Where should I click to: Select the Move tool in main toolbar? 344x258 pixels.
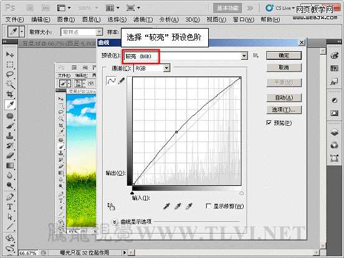pyautogui.click(x=10, y=54)
